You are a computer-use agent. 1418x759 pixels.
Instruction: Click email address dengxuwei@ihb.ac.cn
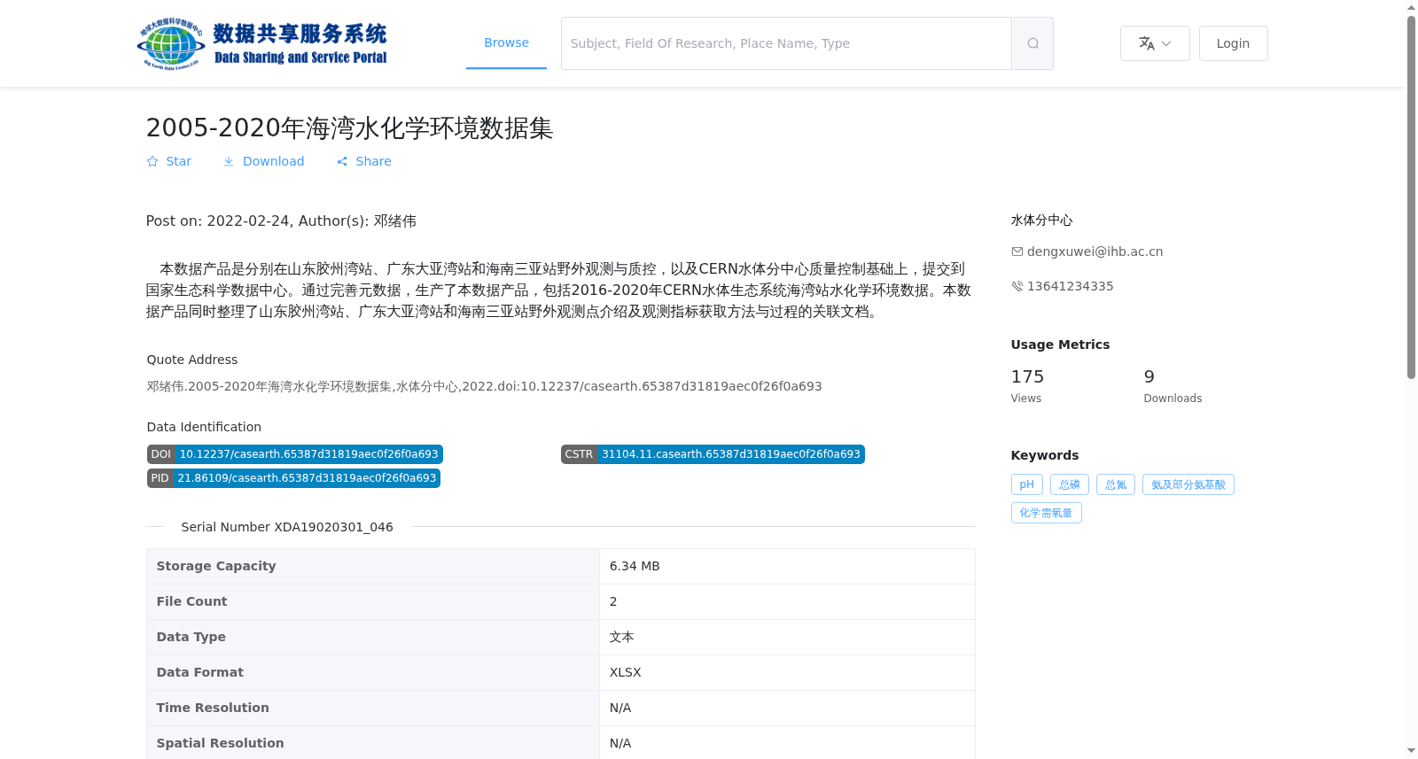click(x=1095, y=252)
